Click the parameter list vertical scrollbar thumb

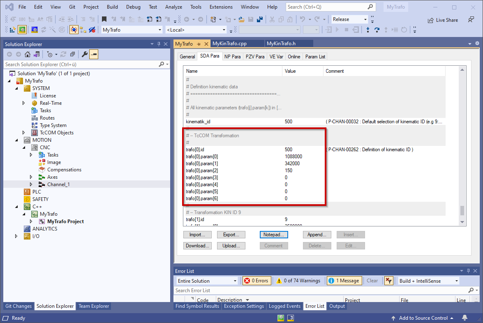pos(462,211)
